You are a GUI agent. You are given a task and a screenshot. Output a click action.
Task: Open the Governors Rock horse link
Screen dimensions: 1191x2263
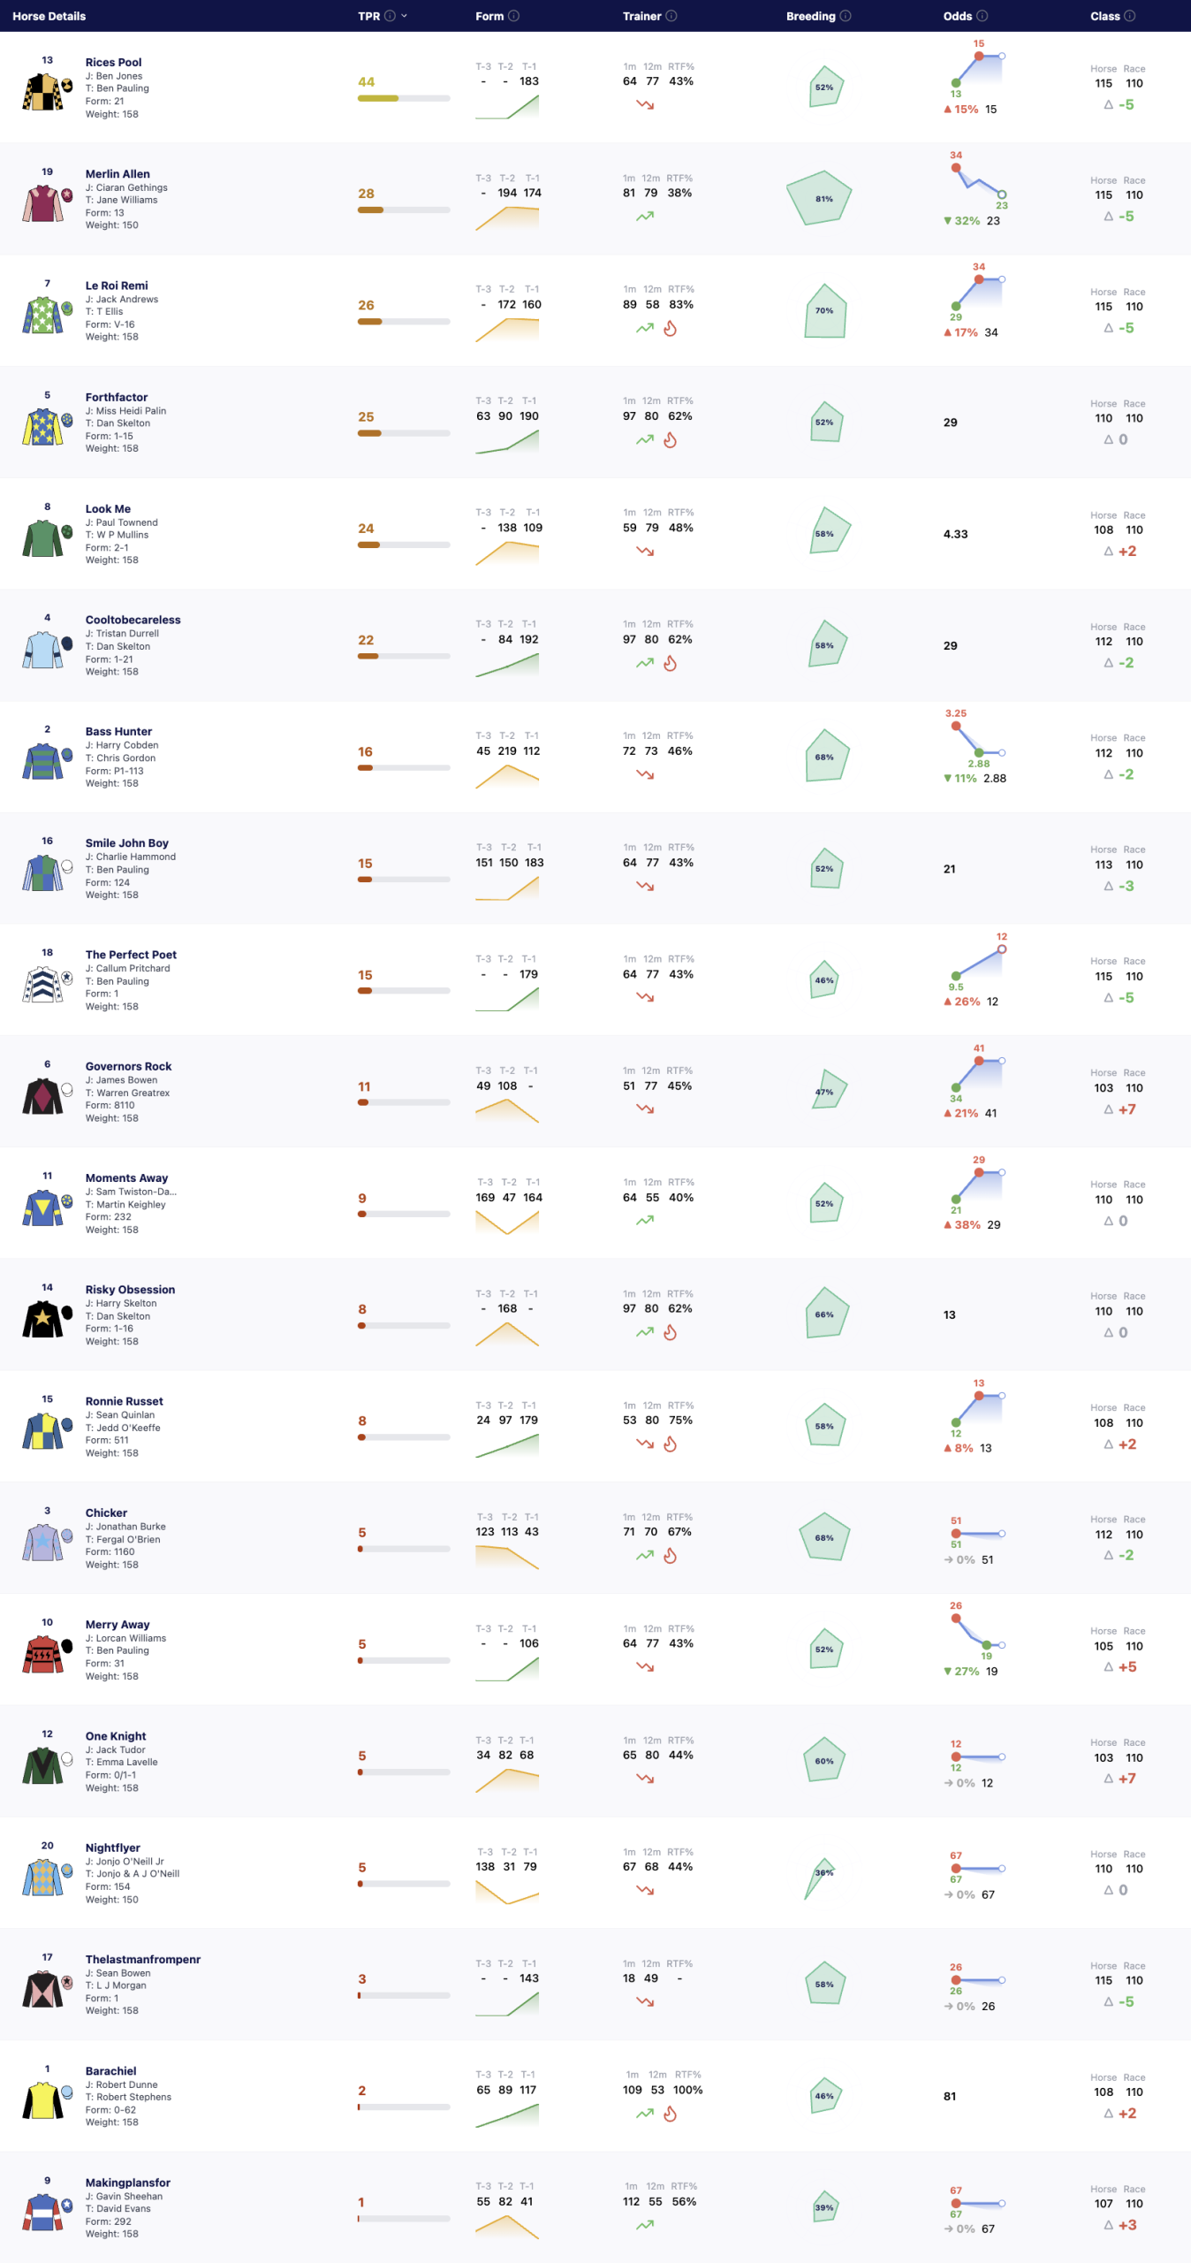pyautogui.click(x=129, y=1066)
